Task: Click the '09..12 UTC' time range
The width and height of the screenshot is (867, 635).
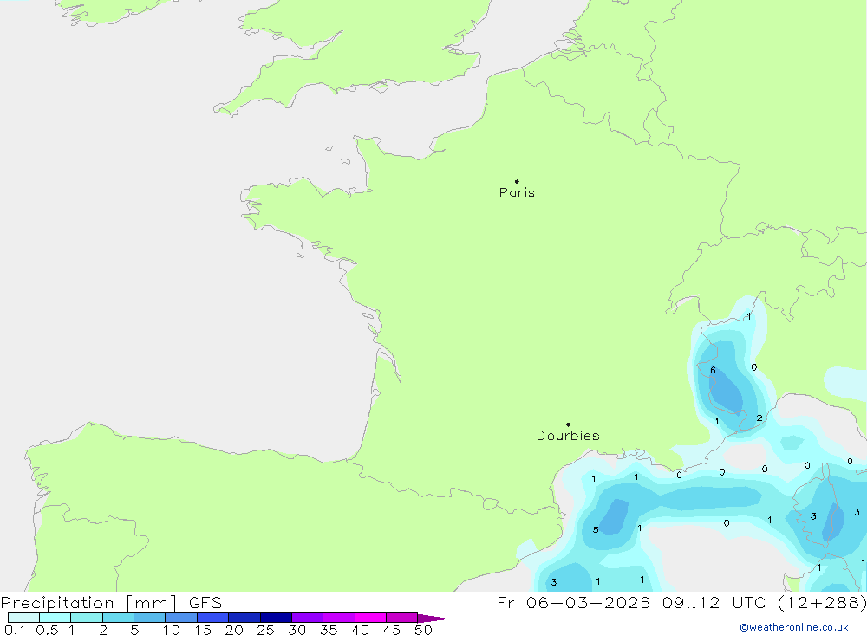Action: (x=715, y=602)
